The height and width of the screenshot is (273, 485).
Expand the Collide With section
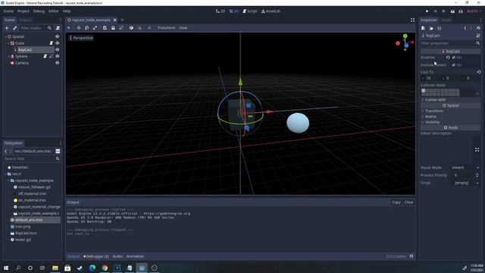[450, 100]
